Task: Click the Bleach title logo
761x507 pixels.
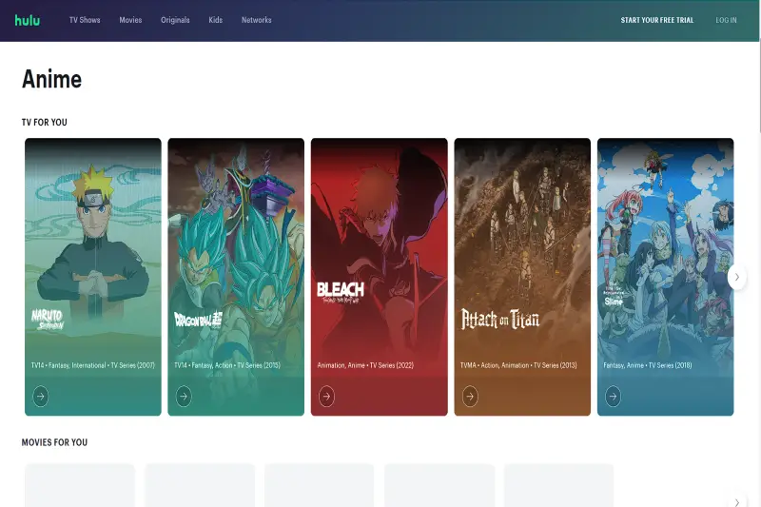Action: [341, 292]
